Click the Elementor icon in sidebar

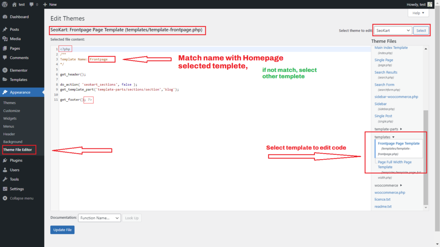pos(5,70)
